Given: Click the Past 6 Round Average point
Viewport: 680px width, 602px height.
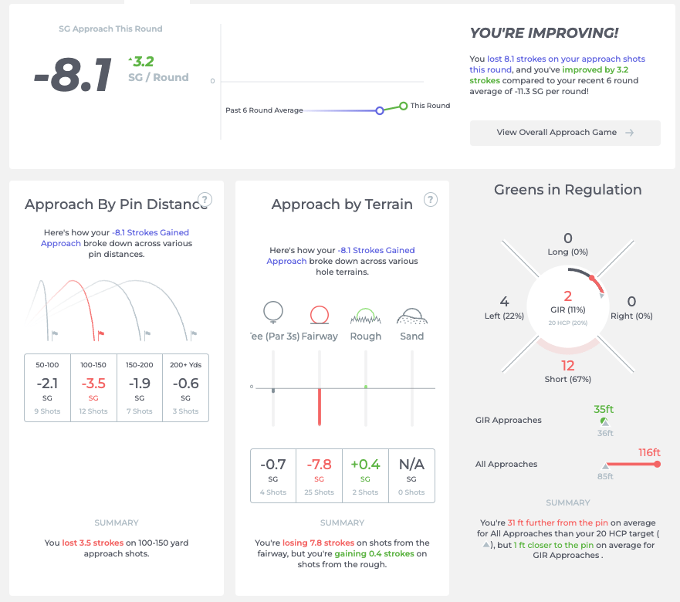Looking at the screenshot, I should pos(380,110).
